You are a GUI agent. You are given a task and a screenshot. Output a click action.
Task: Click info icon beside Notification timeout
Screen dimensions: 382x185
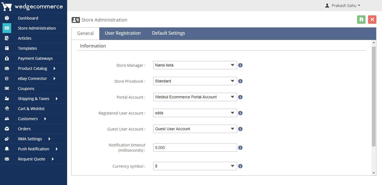[240, 148]
